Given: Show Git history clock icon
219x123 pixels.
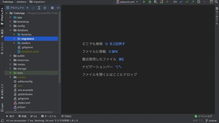Looking at the screenshot, I should [198, 2].
